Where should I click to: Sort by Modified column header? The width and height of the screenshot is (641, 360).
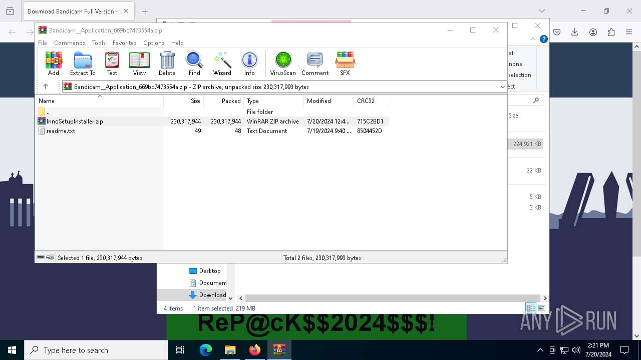[329, 100]
